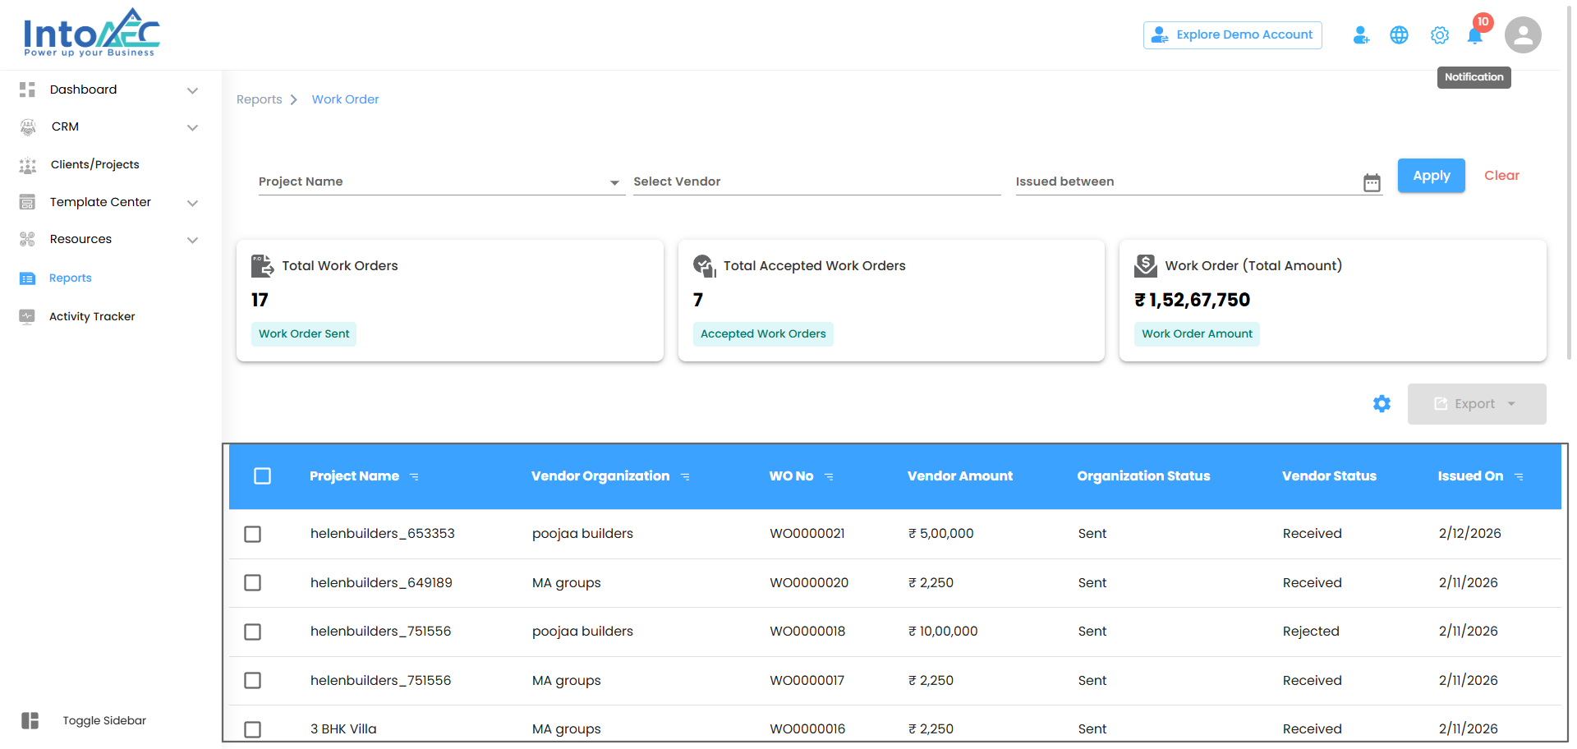Tick checkbox for work order WO0000018
Image resolution: width=1577 pixels, height=749 pixels.
tap(253, 632)
